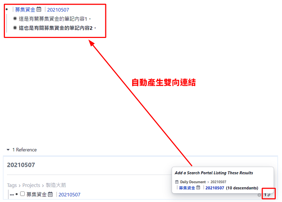Screen dimensions: 282x202
Task: Open 製造火箭 in the breadcrumb path
Action: (56, 185)
